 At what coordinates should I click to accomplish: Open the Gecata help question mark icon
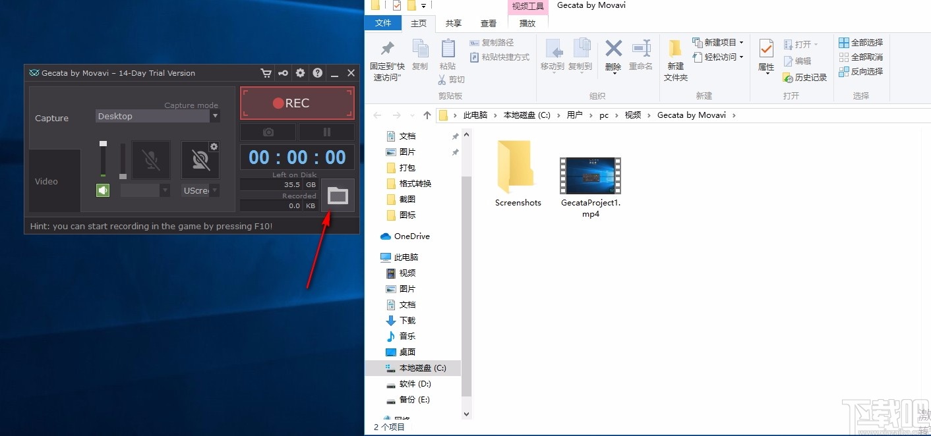point(318,73)
